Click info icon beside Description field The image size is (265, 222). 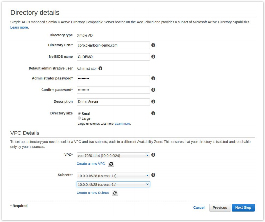153,102
